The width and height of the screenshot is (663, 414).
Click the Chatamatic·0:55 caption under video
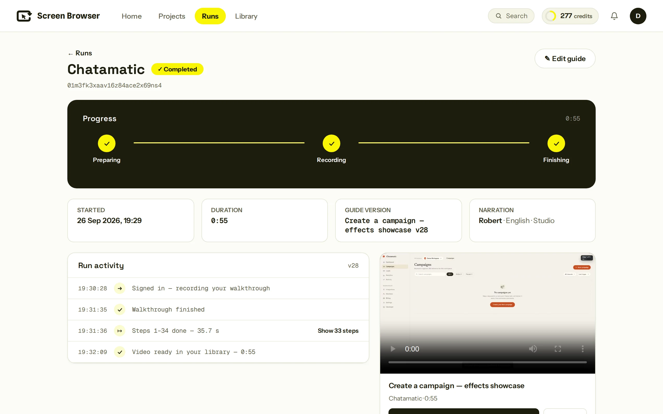pyautogui.click(x=413, y=398)
